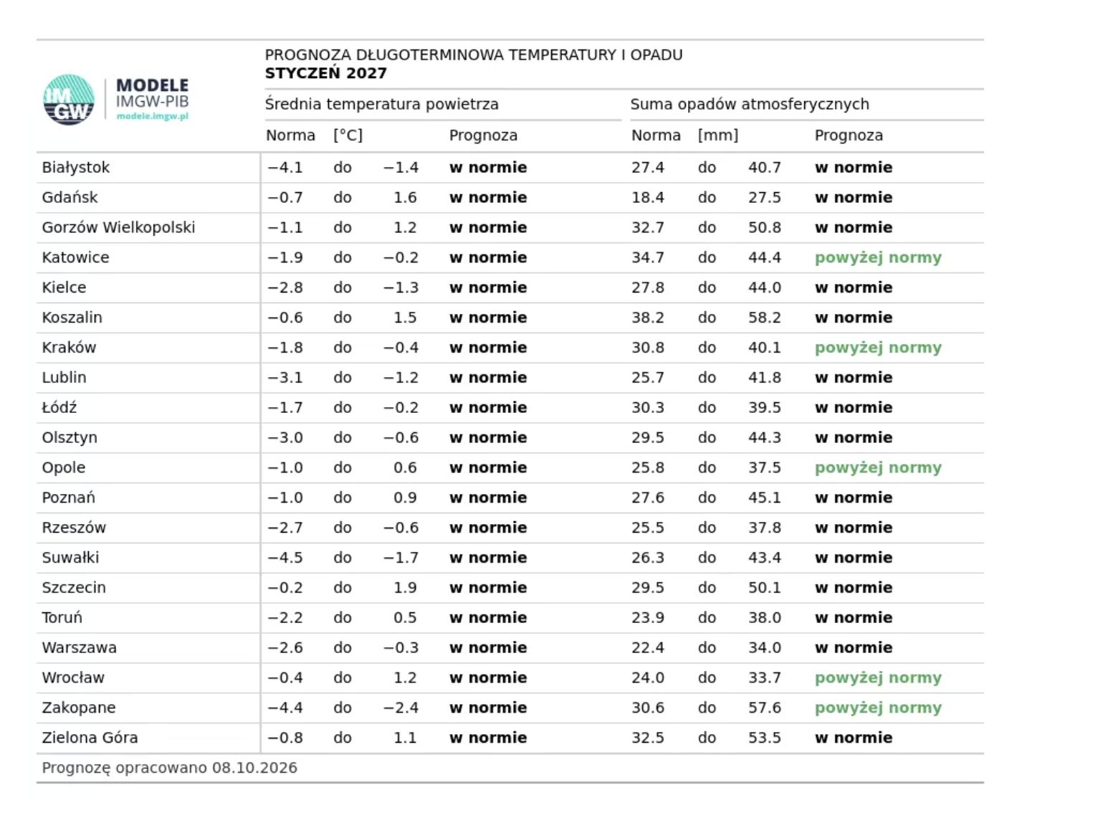
Task: Click Toruń's temperature 'w normie' forecast
Action: (x=488, y=618)
